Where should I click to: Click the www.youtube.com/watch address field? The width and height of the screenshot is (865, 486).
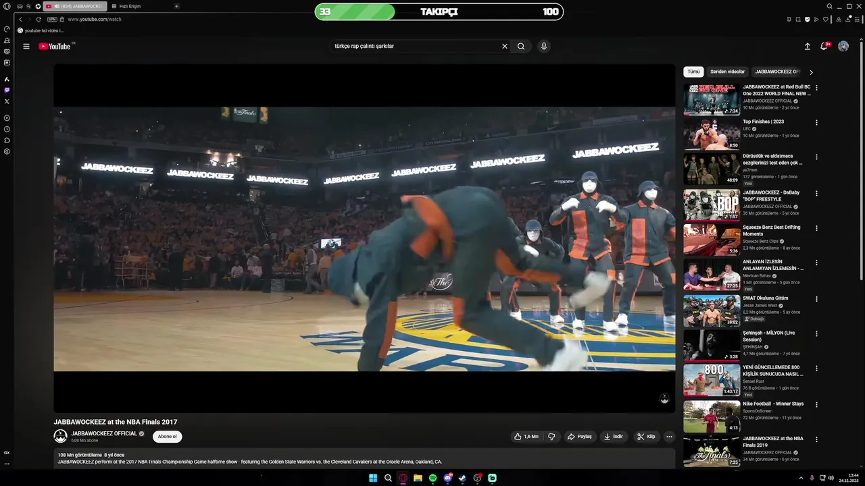95,20
